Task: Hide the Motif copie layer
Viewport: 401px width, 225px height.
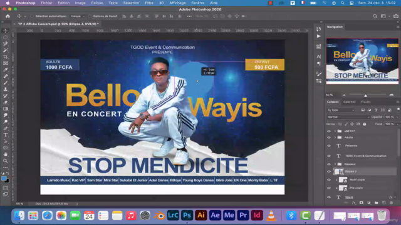Action: tap(329, 179)
